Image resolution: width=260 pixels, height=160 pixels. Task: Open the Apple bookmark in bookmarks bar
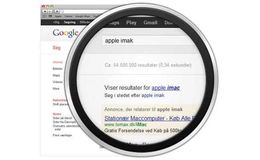pyautogui.click(x=58, y=16)
